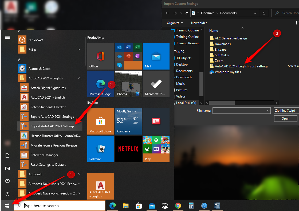299x211 pixels.
Task: Click Reset Settings to Default icon
Action: [x=24, y=164]
